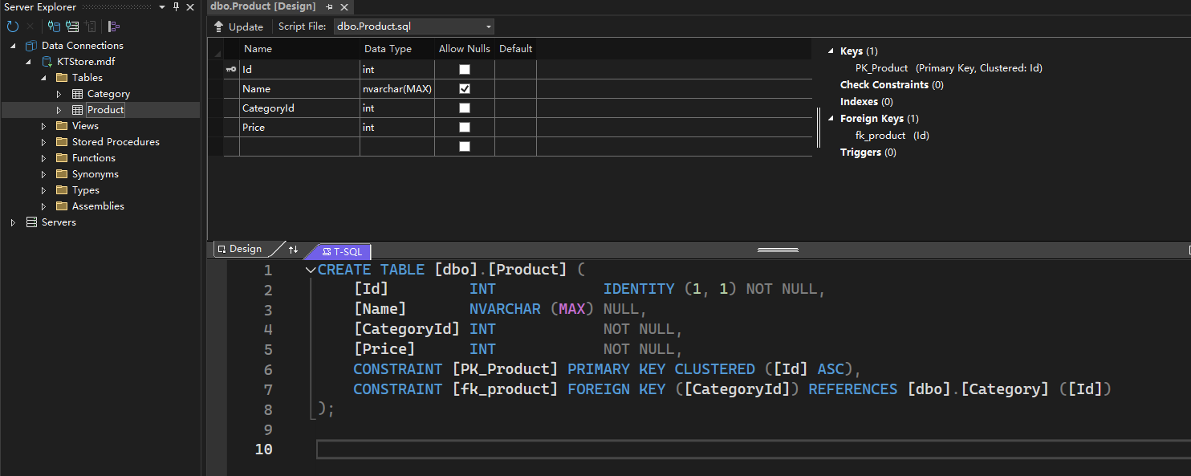Check Allow Nulls for Price column

point(465,128)
